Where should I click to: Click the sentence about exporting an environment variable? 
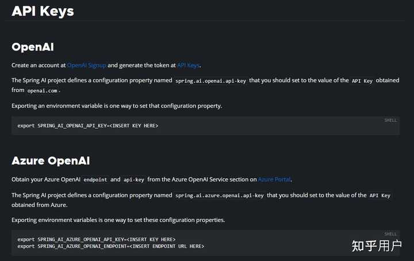117,106
